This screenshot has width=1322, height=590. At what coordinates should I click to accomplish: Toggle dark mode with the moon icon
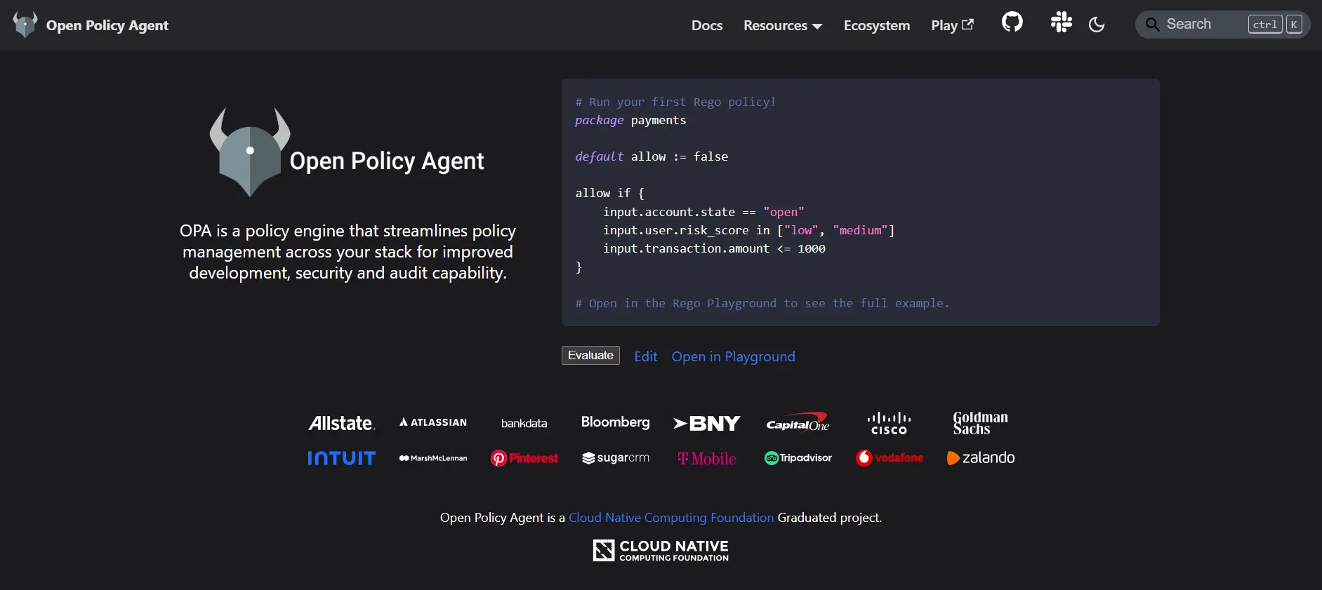(1097, 25)
